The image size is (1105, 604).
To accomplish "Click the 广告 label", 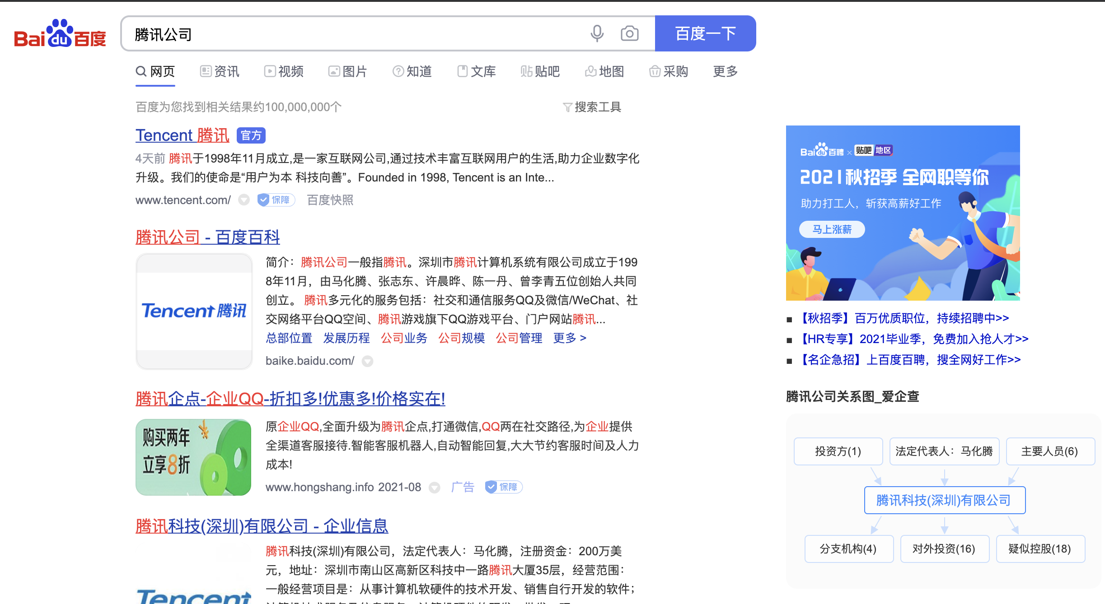I will [x=463, y=487].
